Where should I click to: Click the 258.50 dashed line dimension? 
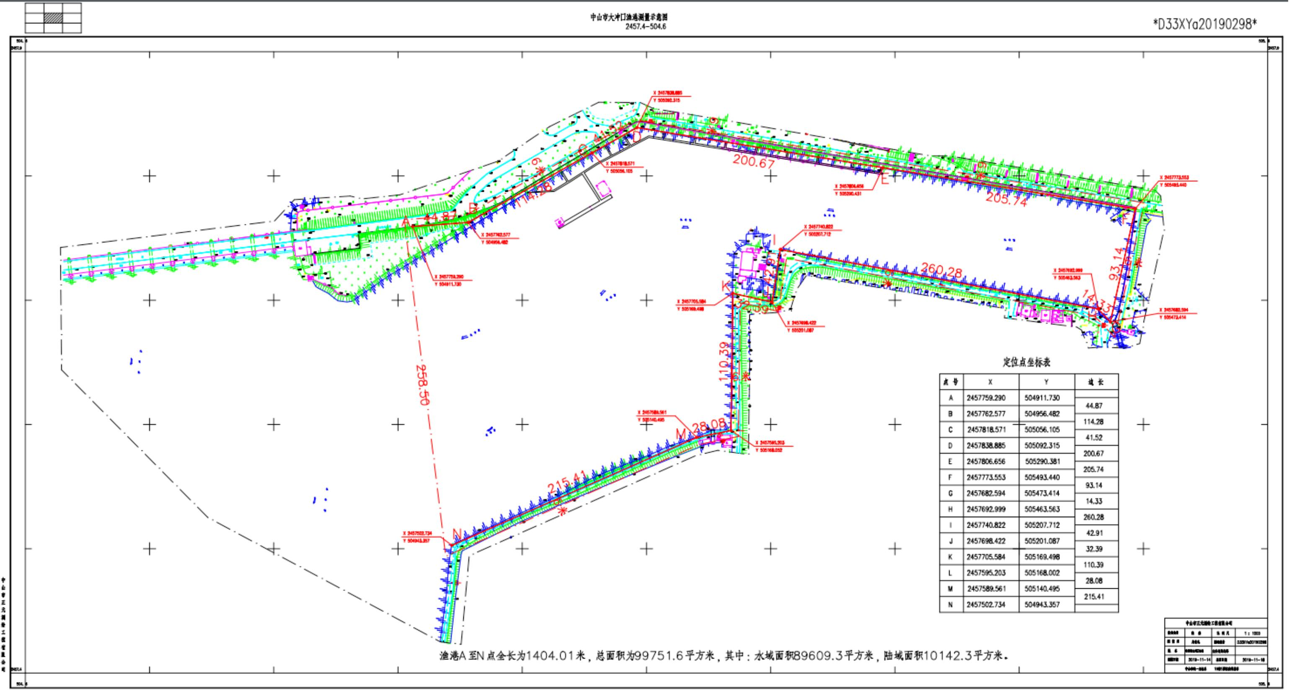click(x=423, y=384)
